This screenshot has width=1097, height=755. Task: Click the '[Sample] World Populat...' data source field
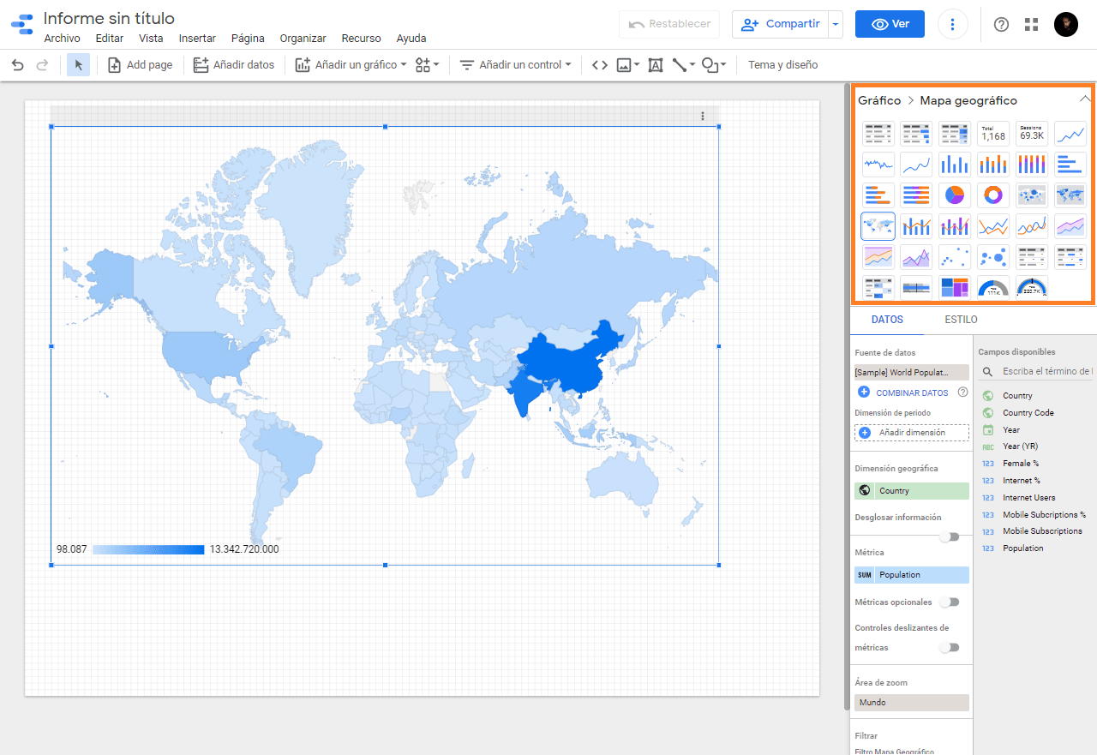912,373
